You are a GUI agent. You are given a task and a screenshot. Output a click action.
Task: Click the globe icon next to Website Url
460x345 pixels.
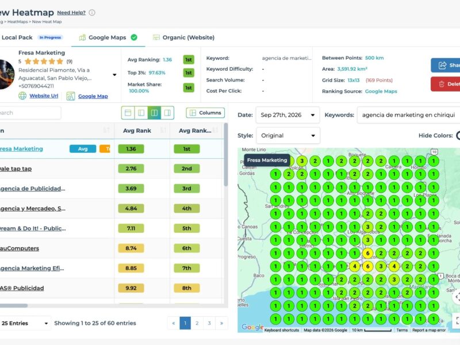(x=22, y=95)
